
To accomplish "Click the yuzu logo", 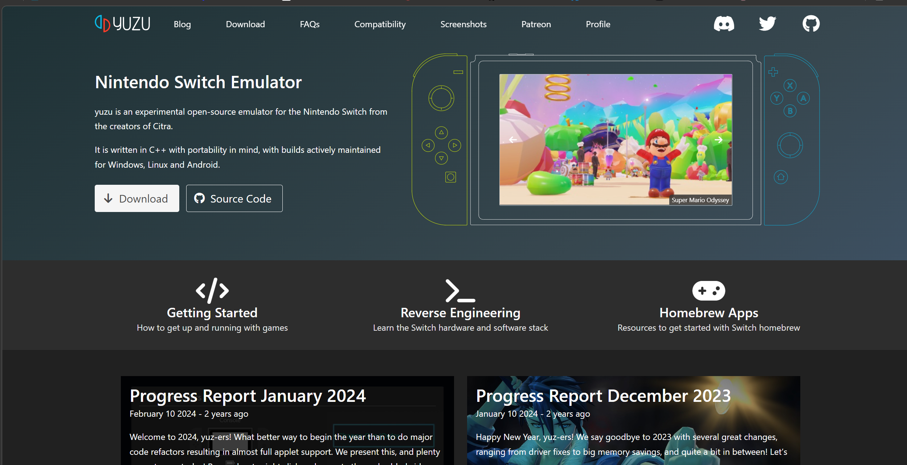I will point(123,24).
